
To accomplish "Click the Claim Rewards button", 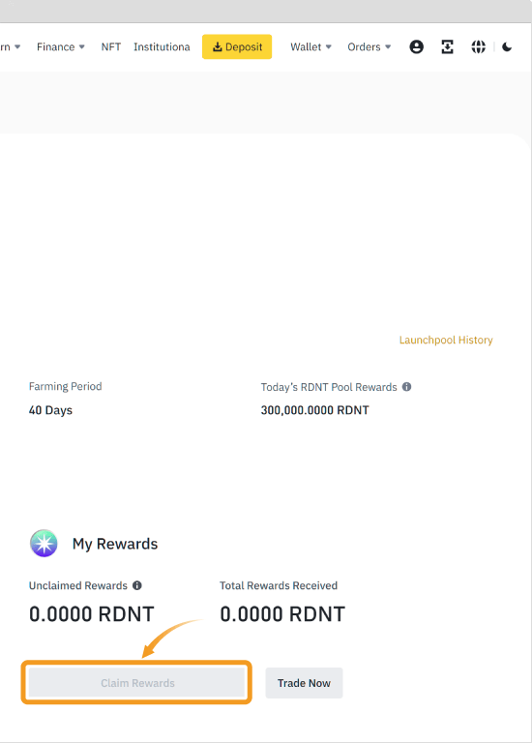I will 136,683.
